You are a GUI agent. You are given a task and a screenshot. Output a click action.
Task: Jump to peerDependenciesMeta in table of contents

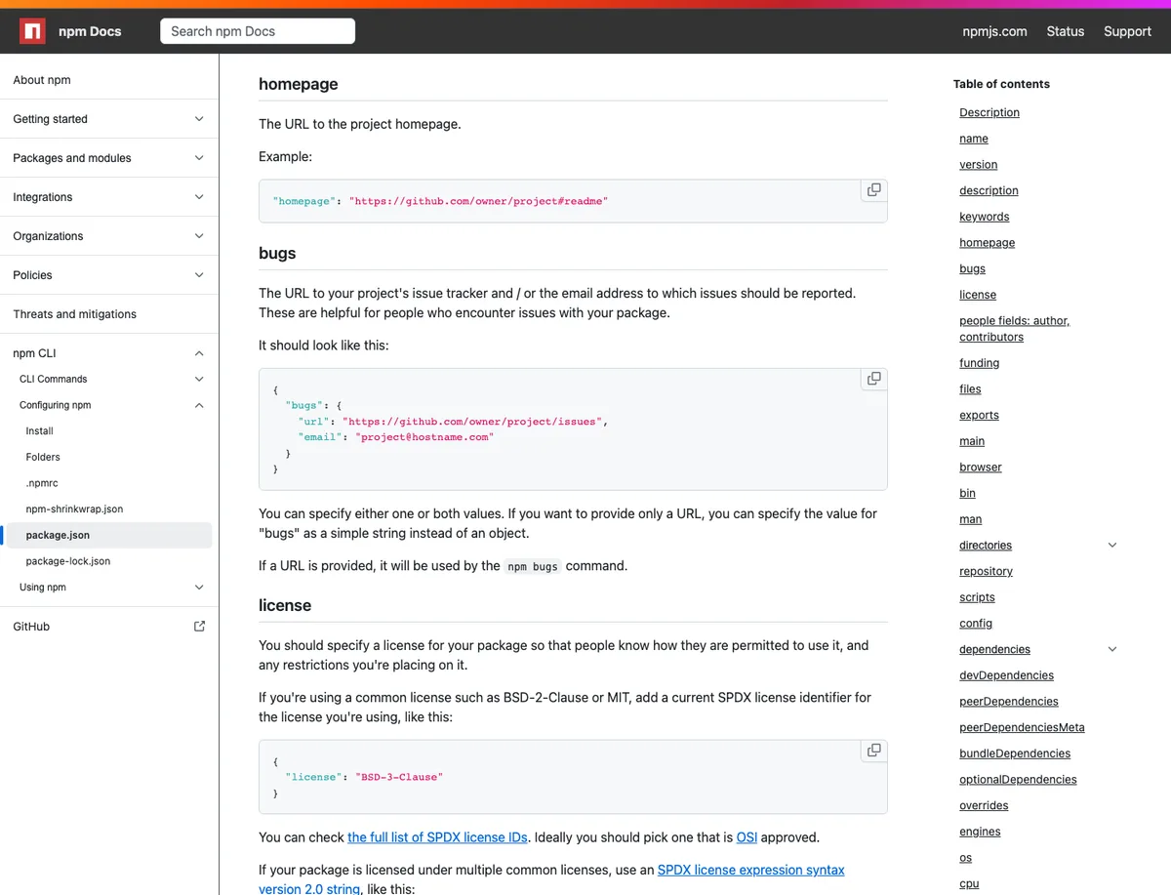click(x=1022, y=727)
